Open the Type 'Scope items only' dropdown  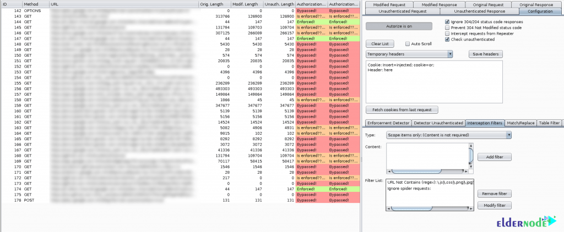(448, 135)
